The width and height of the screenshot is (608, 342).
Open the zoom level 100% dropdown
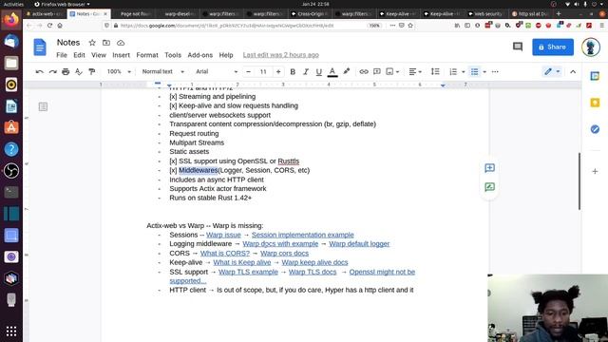tap(119, 72)
